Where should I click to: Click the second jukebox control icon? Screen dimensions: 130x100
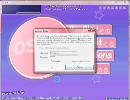click(x=105, y=8)
